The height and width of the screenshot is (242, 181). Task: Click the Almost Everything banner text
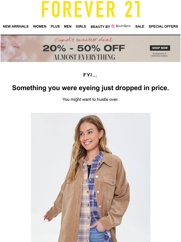(84, 57)
